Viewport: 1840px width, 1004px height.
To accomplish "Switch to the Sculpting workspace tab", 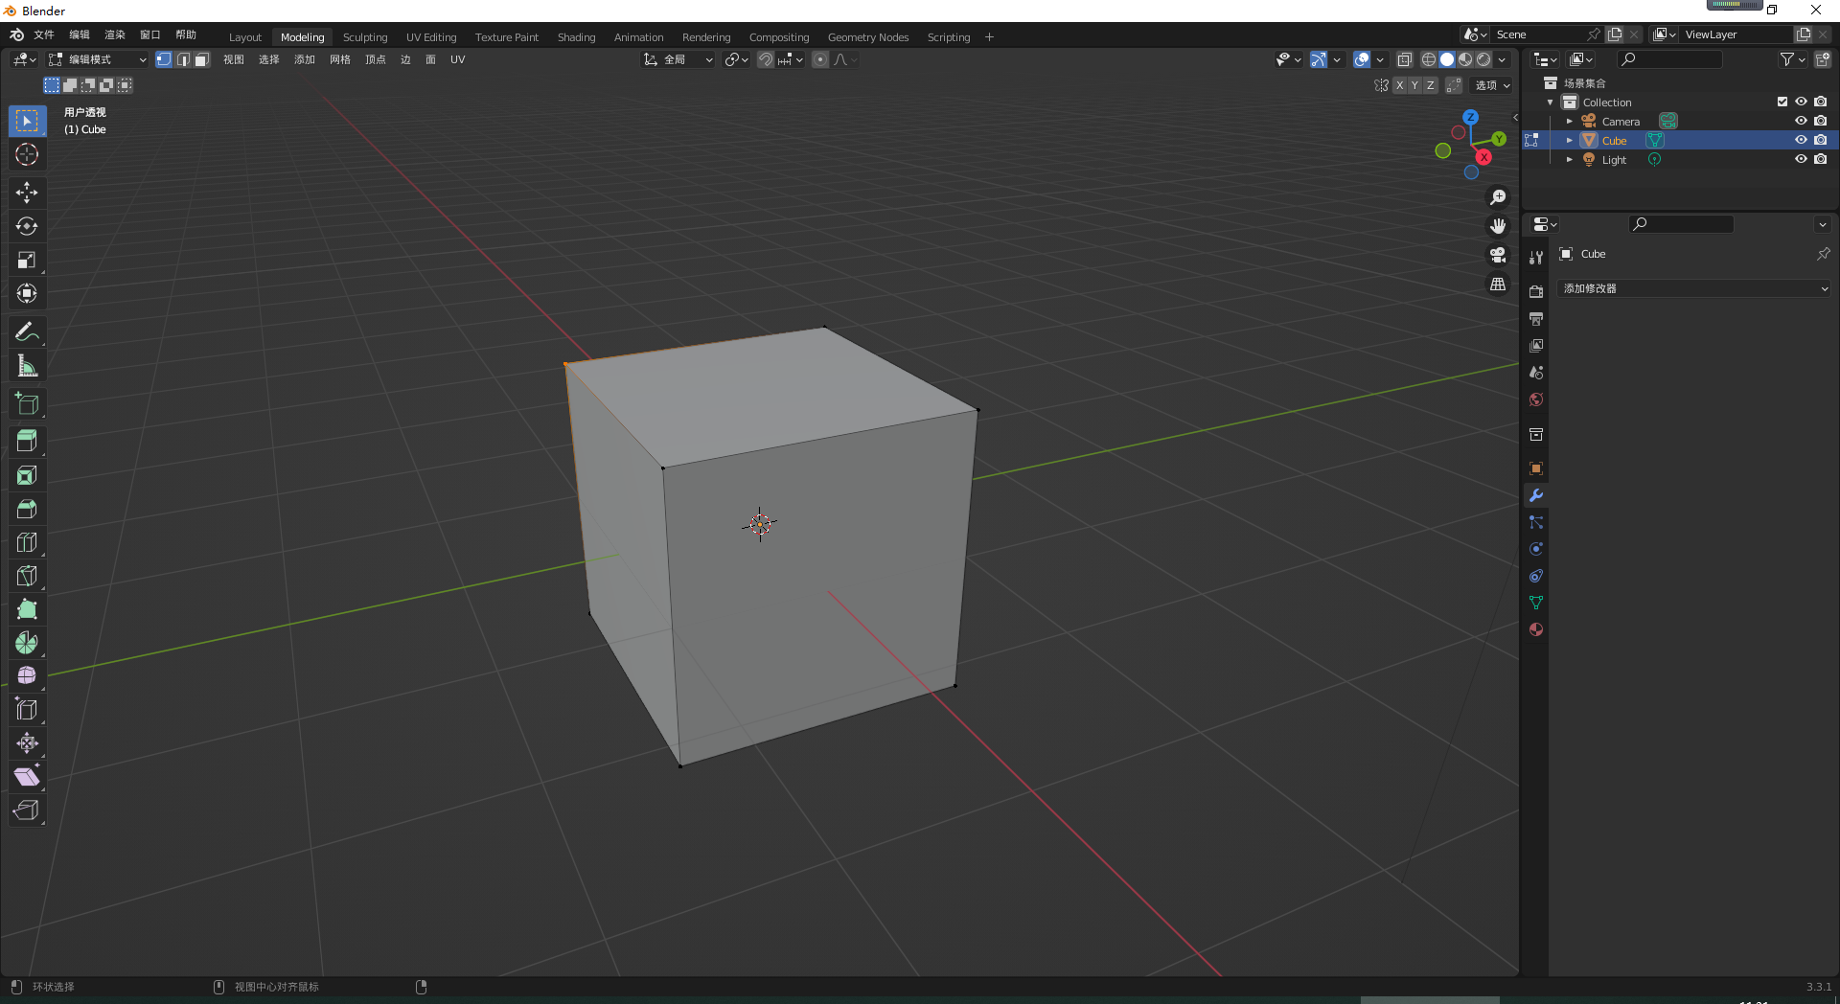I will tap(364, 36).
